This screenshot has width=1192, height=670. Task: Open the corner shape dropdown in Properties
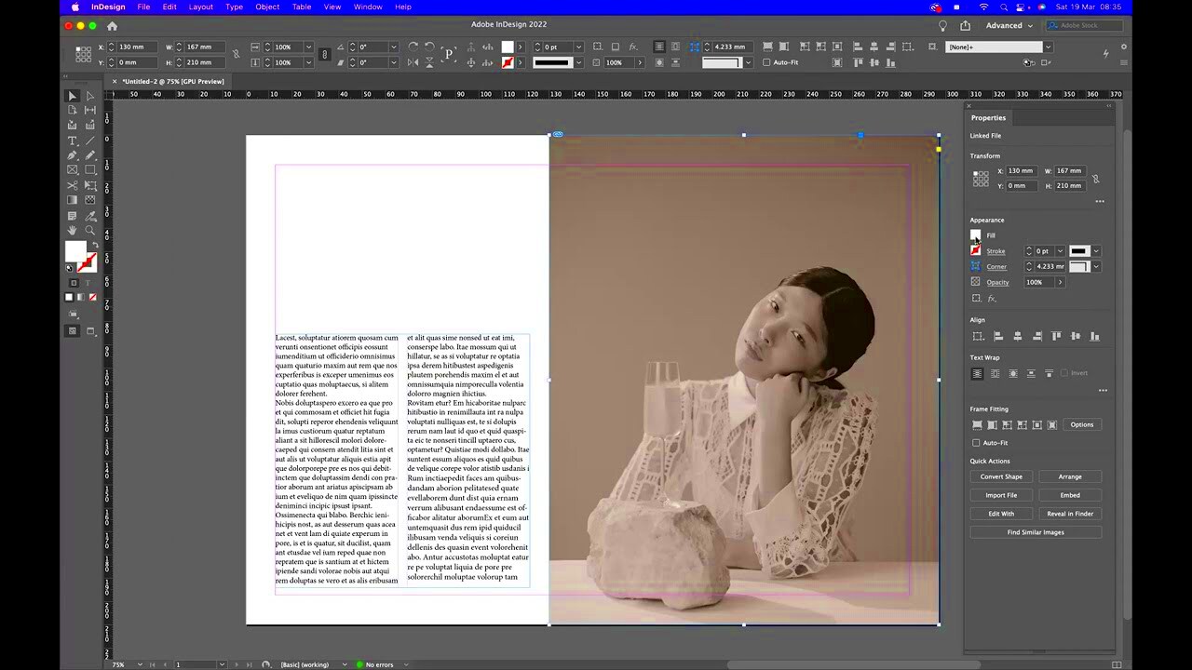(x=1096, y=266)
